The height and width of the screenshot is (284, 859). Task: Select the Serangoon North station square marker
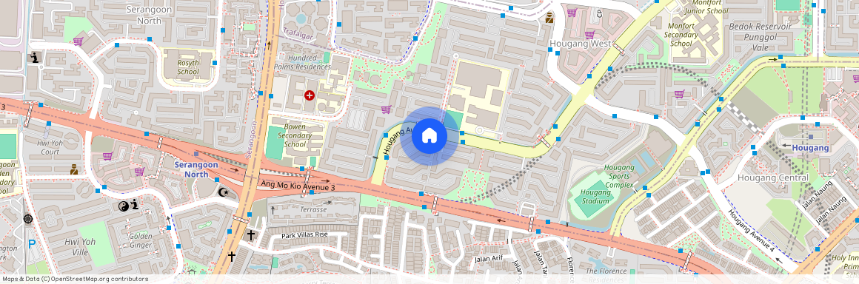[196, 154]
